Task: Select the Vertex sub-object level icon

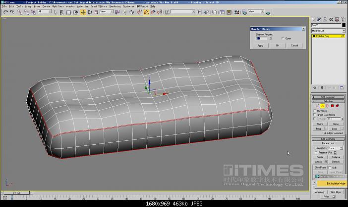Action: [x=316, y=105]
